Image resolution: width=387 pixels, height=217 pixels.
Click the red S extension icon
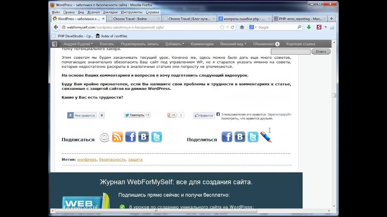(x=319, y=27)
